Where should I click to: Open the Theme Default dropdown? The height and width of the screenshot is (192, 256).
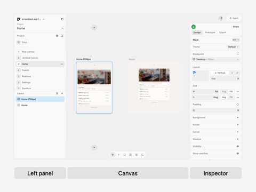tap(233, 47)
